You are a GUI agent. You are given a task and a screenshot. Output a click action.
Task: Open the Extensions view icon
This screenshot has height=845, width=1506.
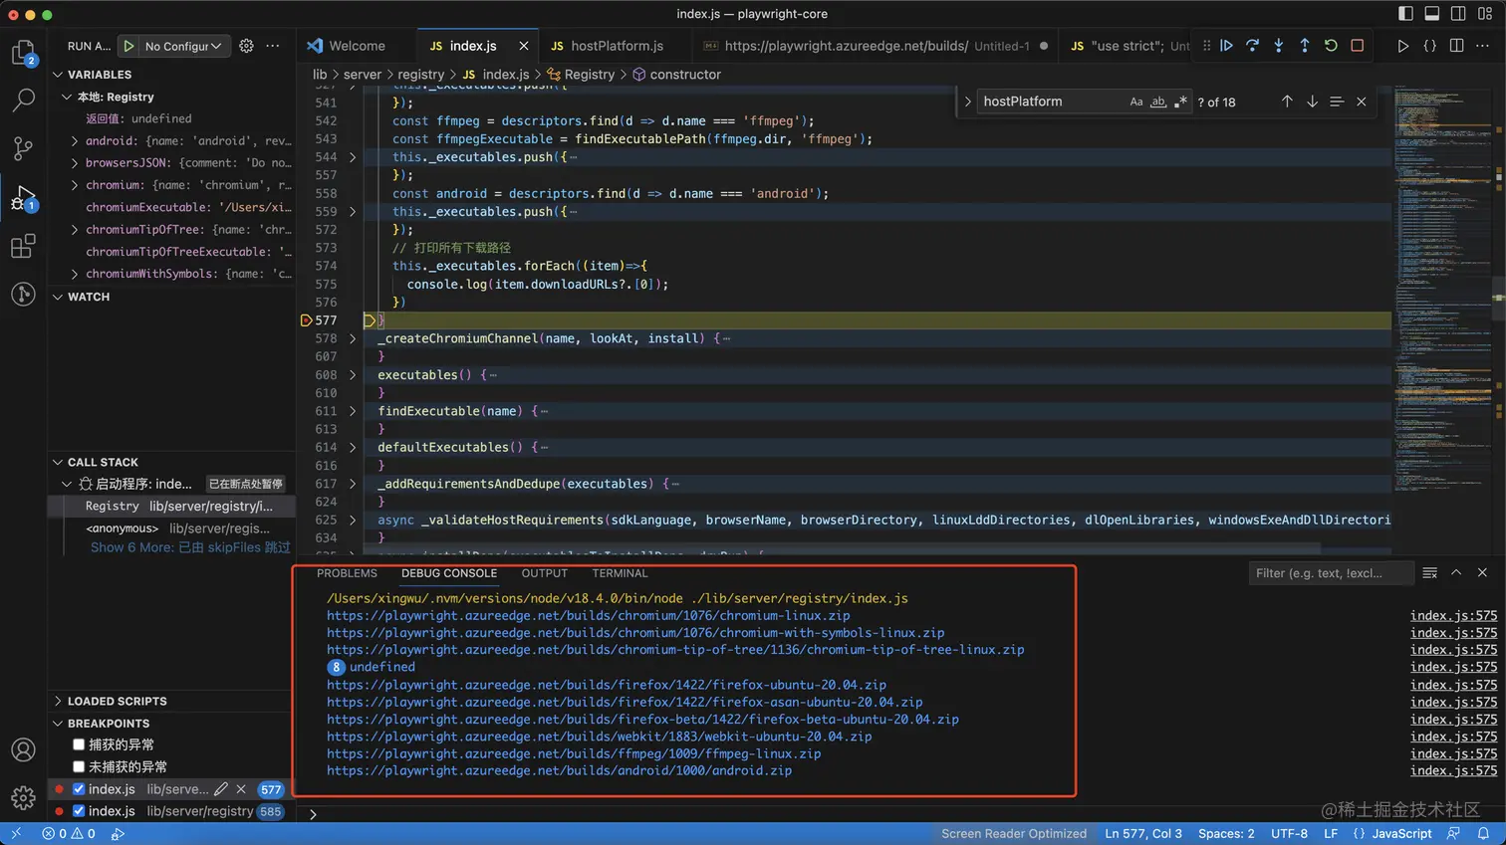tap(23, 246)
